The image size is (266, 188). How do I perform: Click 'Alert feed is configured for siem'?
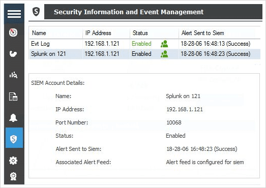coord(205,162)
